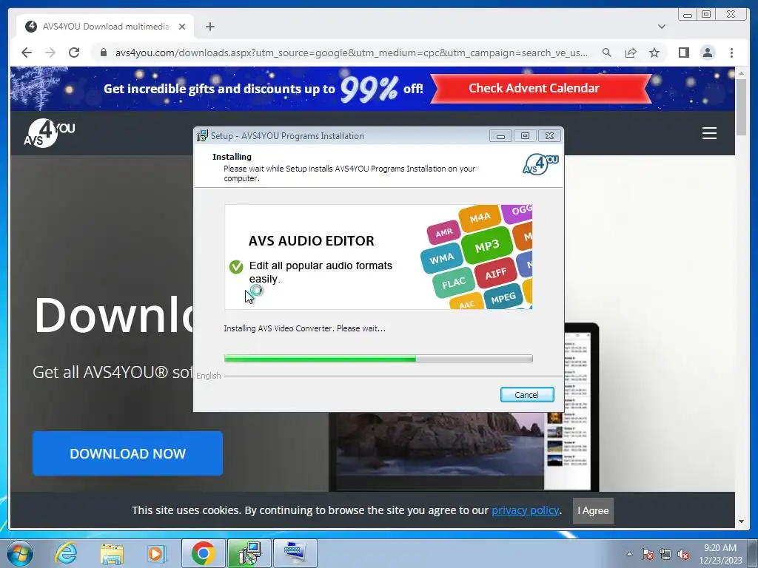Bookmark this page with the star
Viewport: 758px width, 568px height.
coord(654,53)
